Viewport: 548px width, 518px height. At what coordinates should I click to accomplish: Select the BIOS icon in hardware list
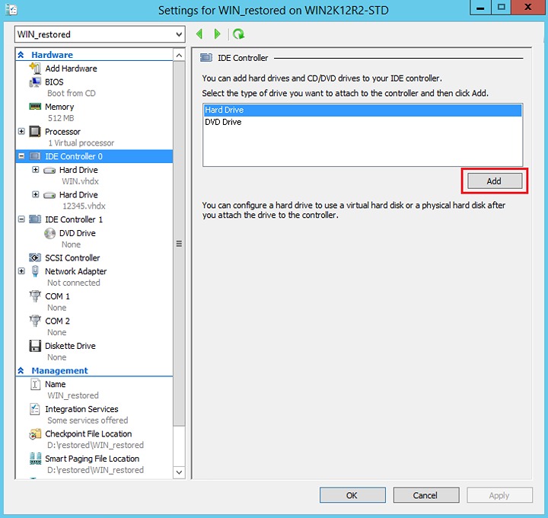tap(35, 82)
